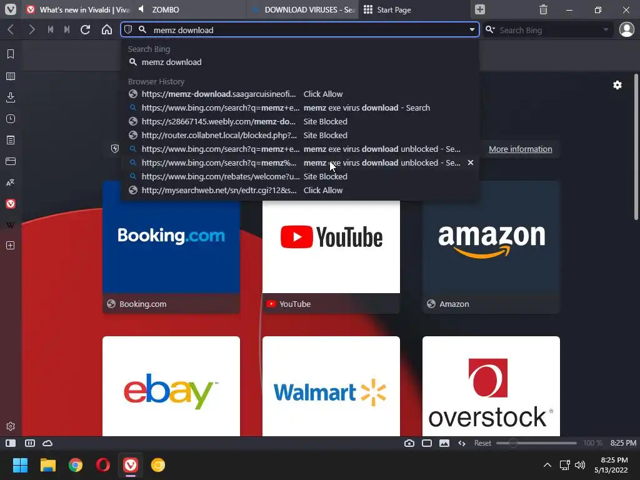Go forward with the forward arrow

tap(31, 30)
